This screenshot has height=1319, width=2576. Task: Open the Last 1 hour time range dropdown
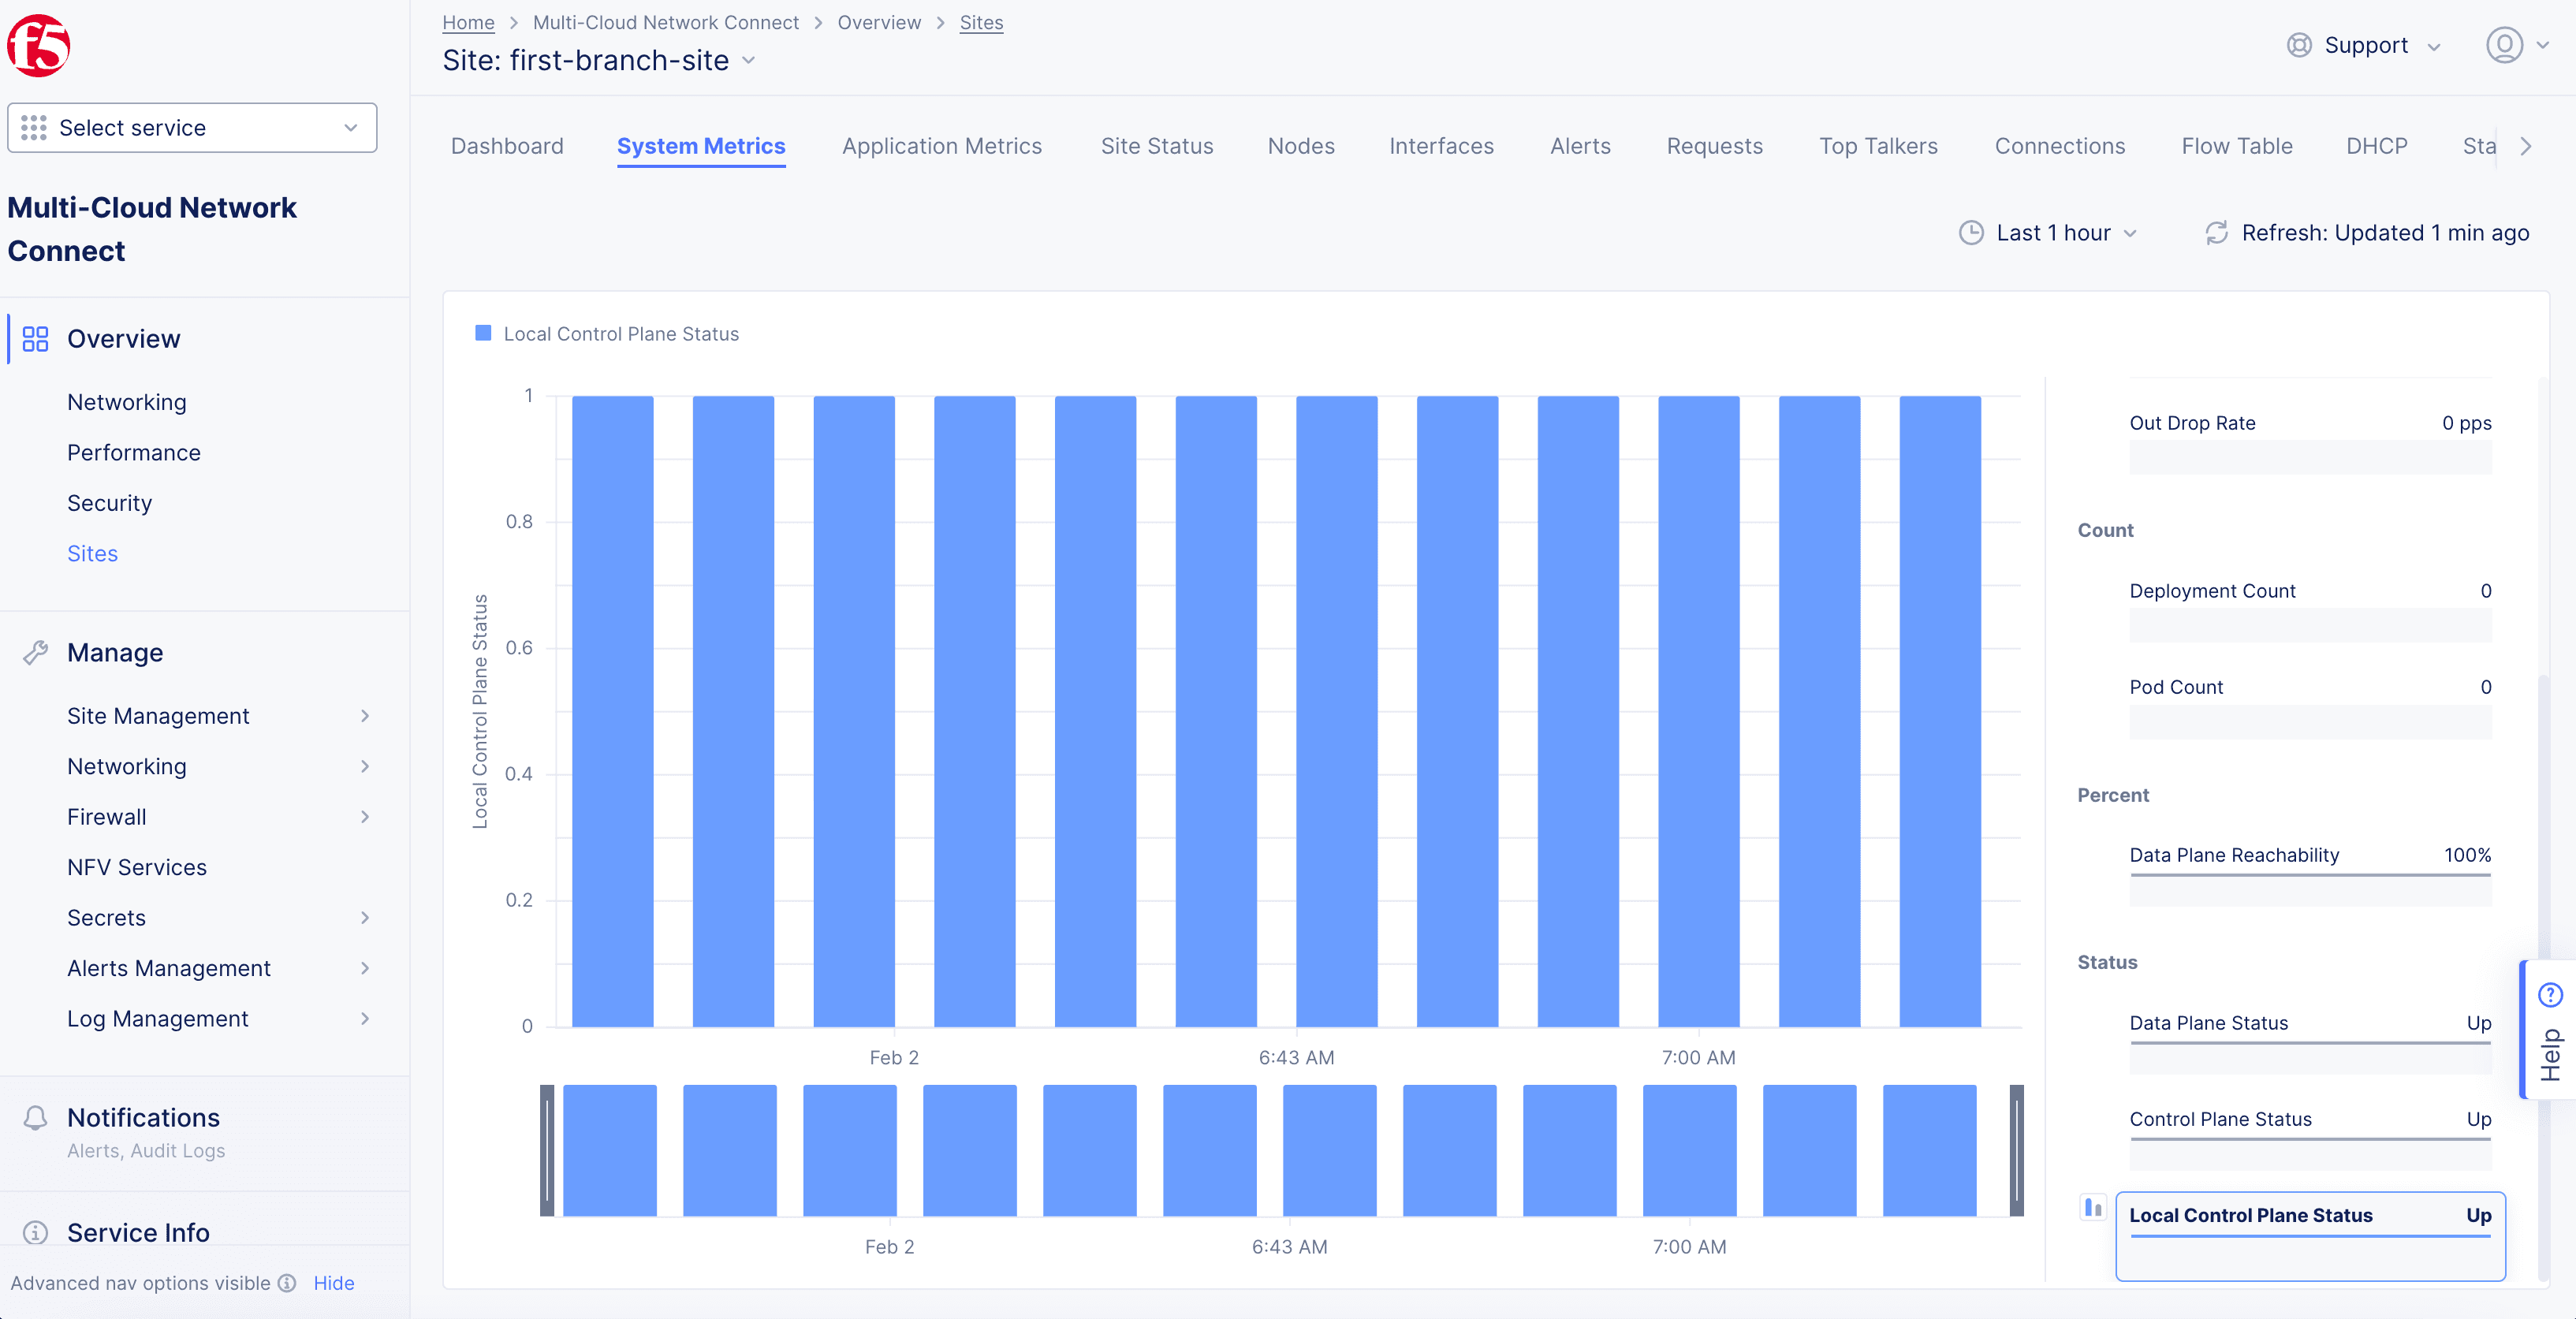[2049, 233]
